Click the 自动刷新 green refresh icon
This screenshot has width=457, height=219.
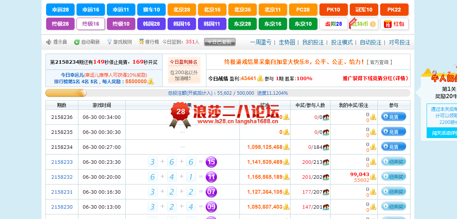[77, 42]
